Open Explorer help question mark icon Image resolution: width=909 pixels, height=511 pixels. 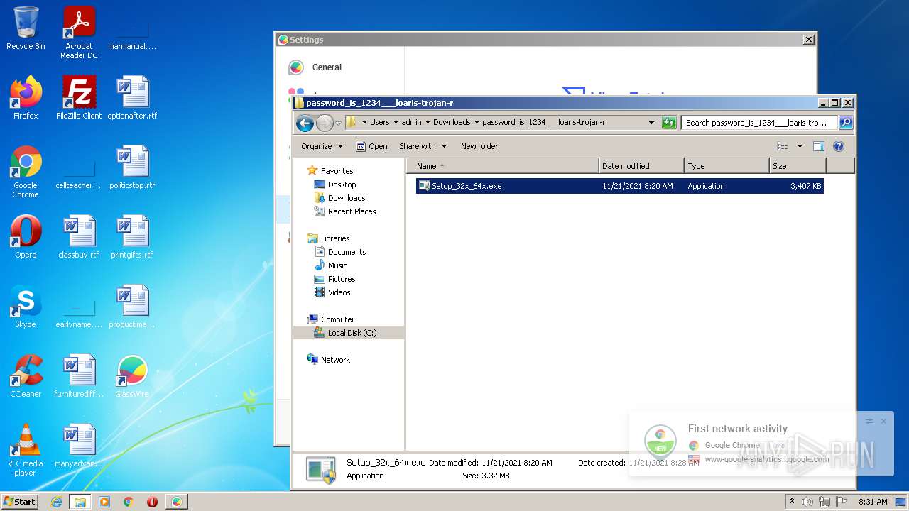click(838, 146)
